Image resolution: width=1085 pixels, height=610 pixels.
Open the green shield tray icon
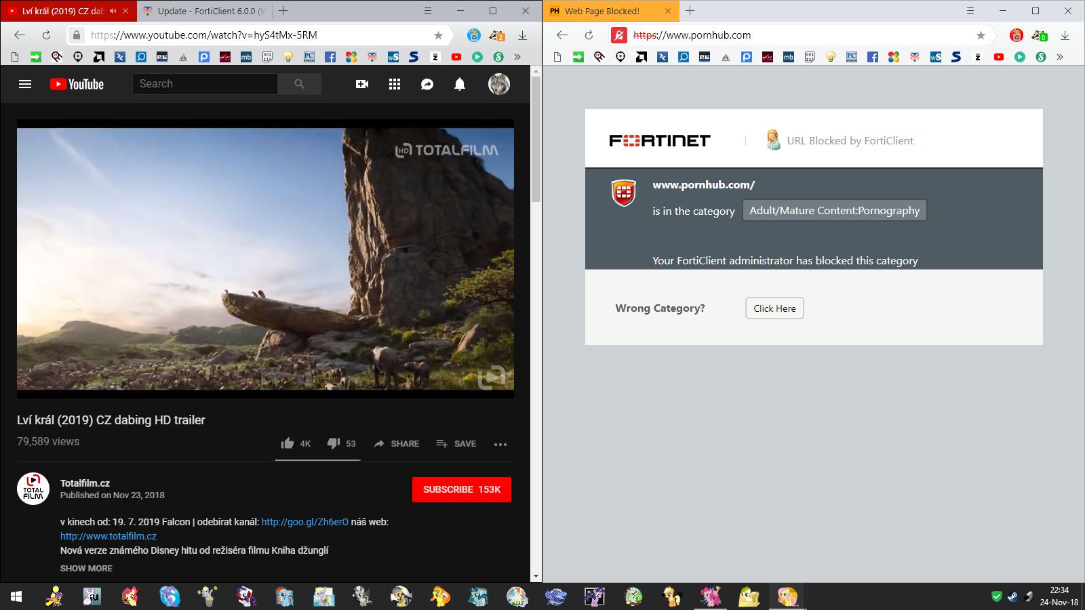pyautogui.click(x=997, y=597)
